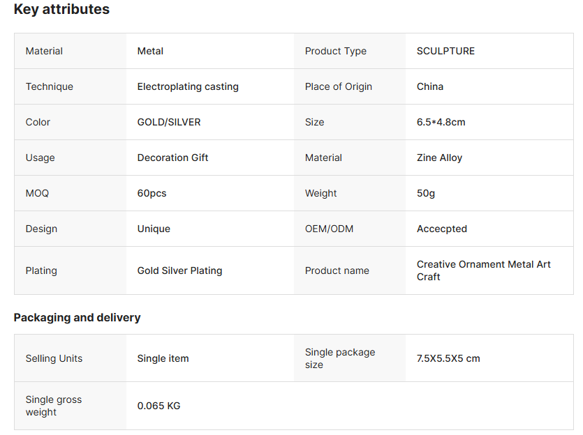Click the Unique design value

[x=154, y=229]
